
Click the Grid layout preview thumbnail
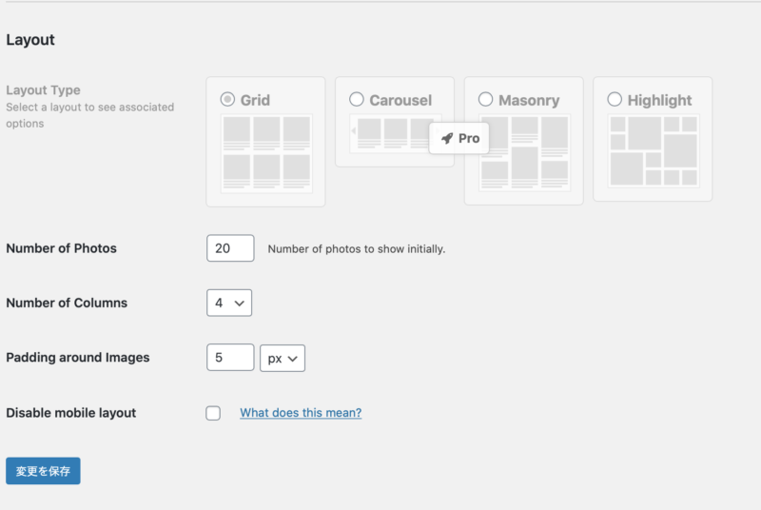click(x=266, y=153)
